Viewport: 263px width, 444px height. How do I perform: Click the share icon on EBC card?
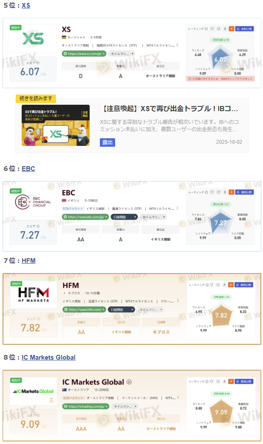click(x=218, y=192)
